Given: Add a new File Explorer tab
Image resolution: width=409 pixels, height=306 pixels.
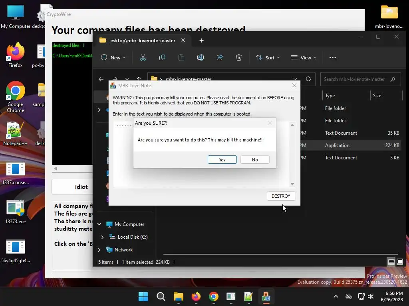Looking at the screenshot, I should click(201, 40).
